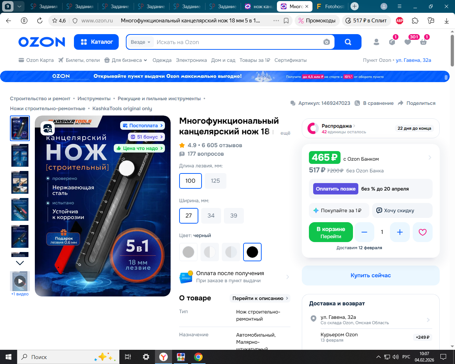455x364 pixels.
Task: Open image search camera icon
Action: click(327, 42)
